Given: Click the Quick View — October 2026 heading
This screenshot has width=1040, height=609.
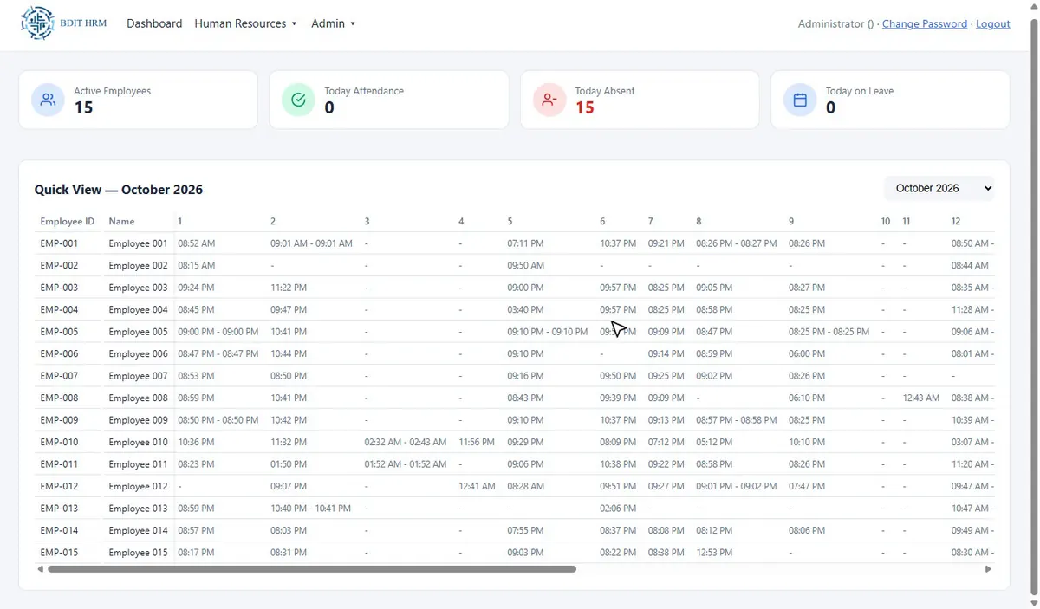Looking at the screenshot, I should (119, 190).
